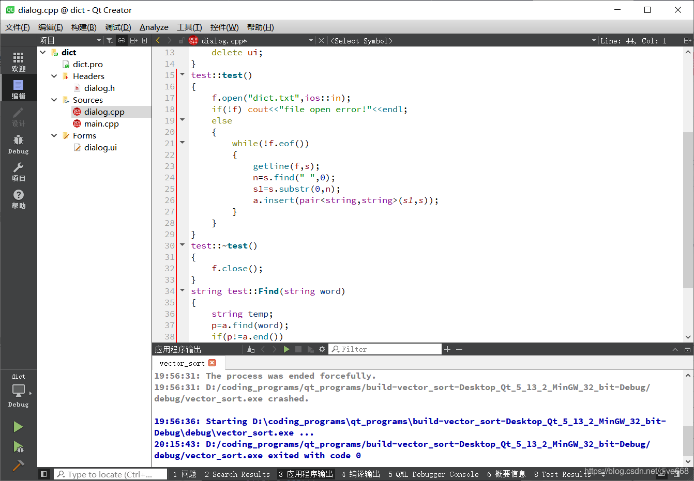Zoom in output text with plus
This screenshot has width=694, height=481.
(x=447, y=349)
